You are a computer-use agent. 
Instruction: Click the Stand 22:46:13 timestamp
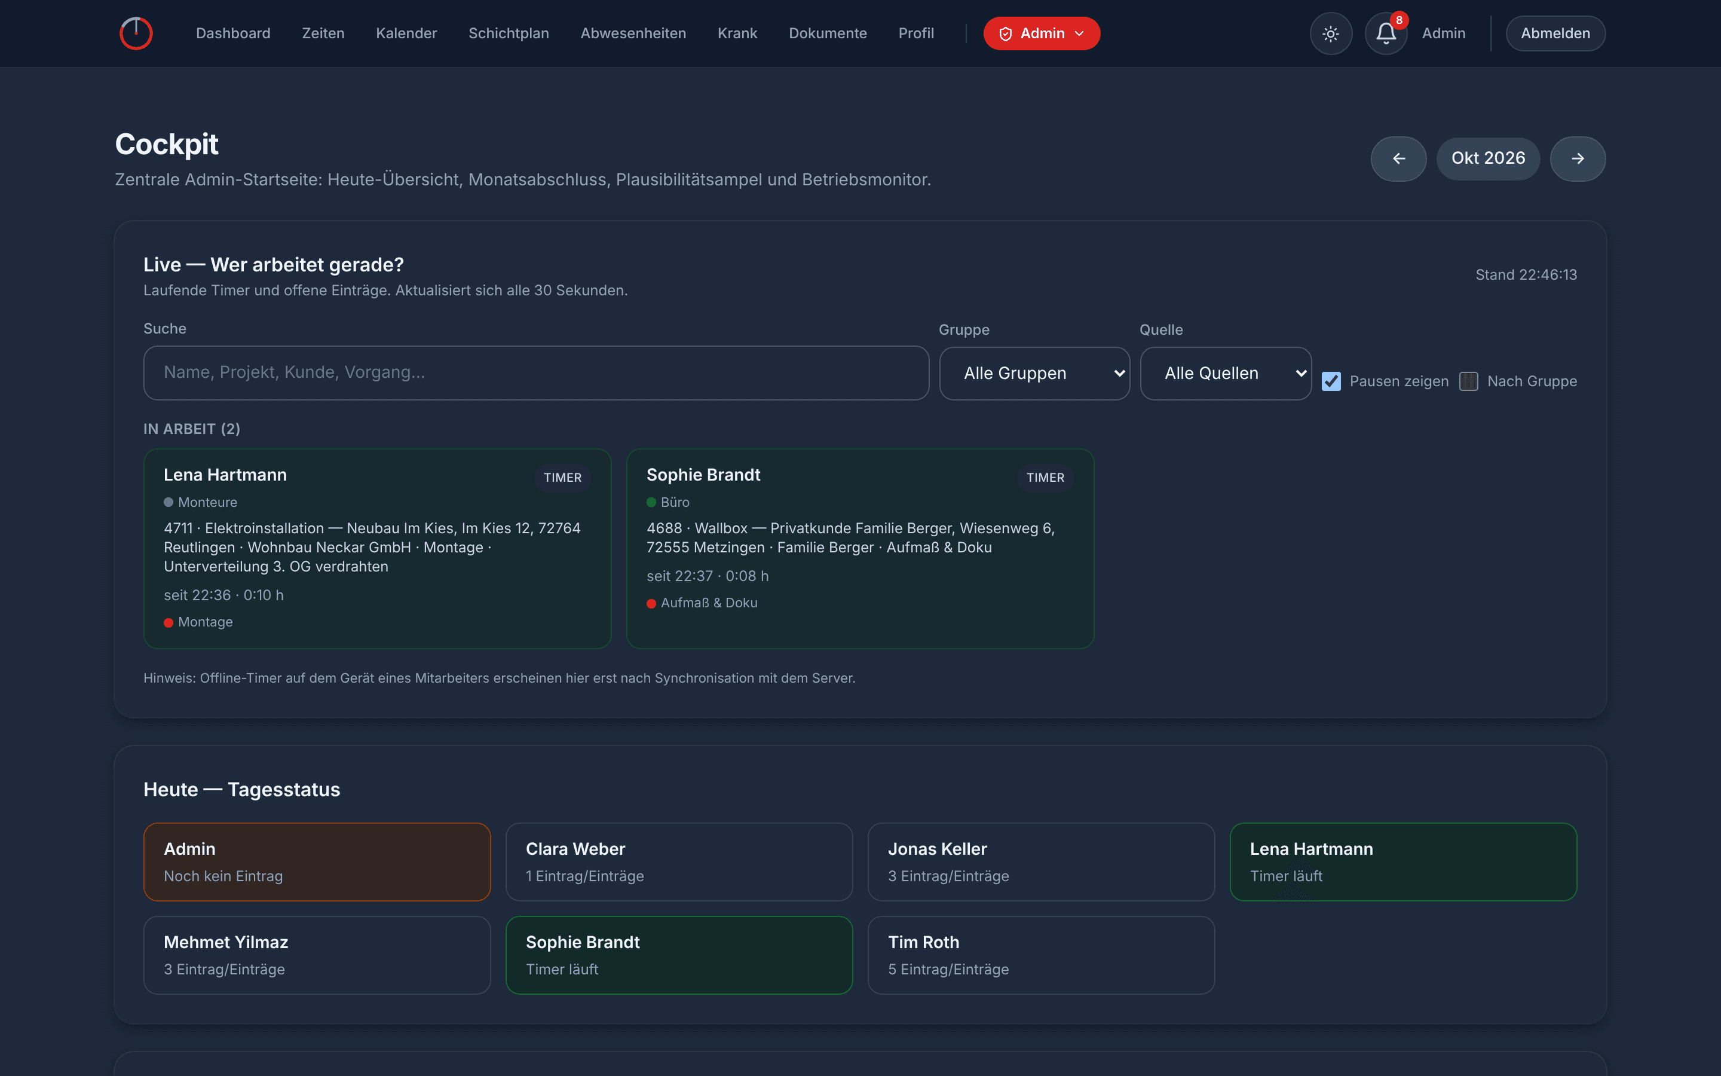tap(1526, 275)
